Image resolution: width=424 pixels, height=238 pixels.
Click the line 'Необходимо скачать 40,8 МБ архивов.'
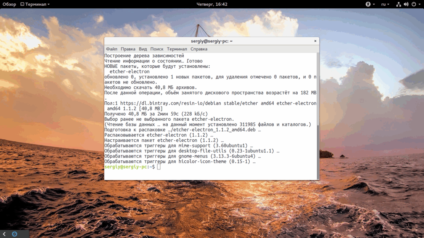point(151,88)
